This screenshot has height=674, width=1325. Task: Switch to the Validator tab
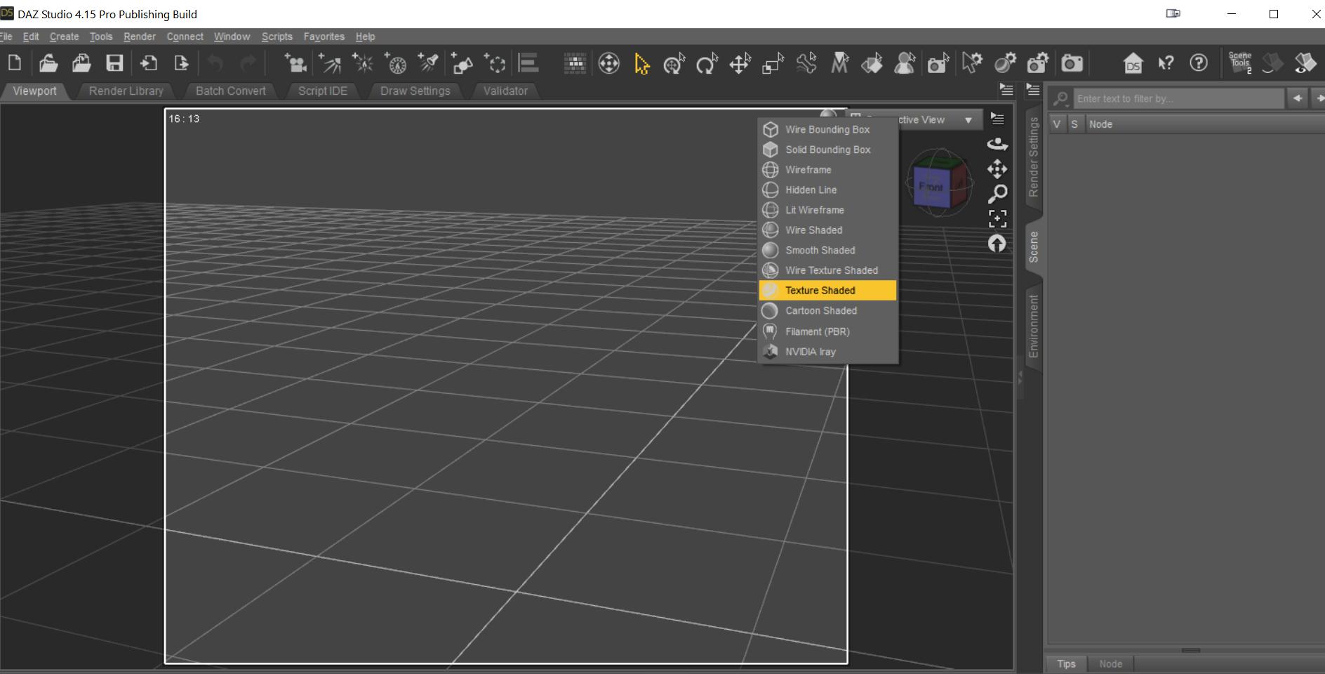pos(505,91)
